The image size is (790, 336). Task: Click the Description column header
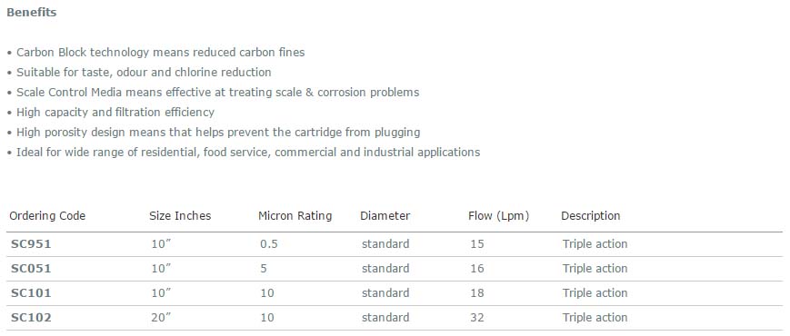point(591,216)
